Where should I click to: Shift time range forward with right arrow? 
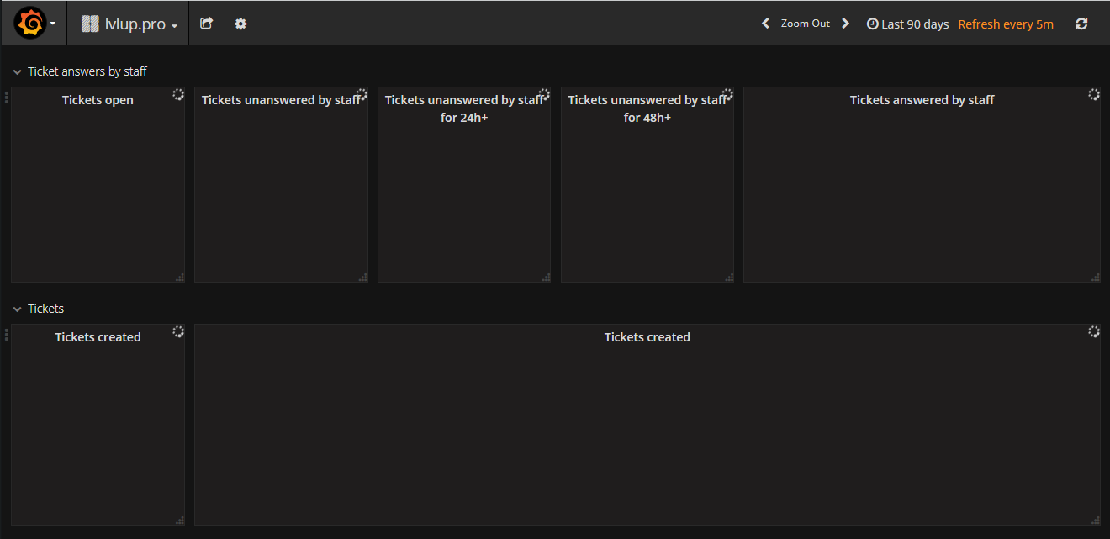point(846,24)
